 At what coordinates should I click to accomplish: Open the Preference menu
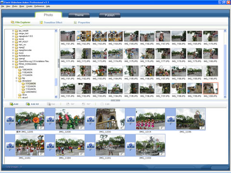39,6
